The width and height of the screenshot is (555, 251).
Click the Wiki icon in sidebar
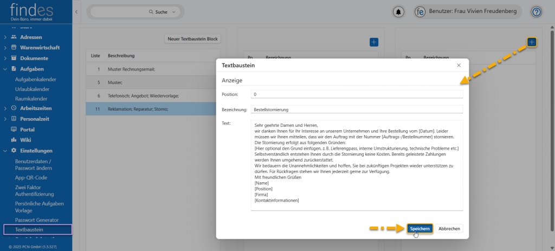pos(14,140)
